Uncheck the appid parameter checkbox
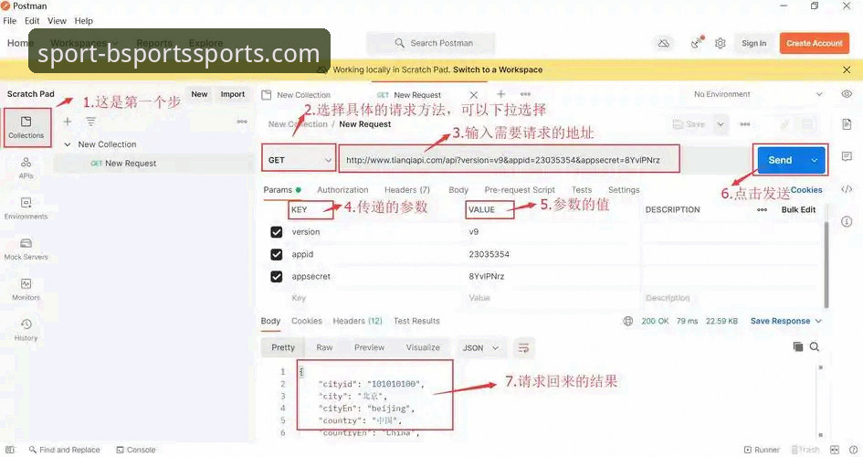 [277, 254]
